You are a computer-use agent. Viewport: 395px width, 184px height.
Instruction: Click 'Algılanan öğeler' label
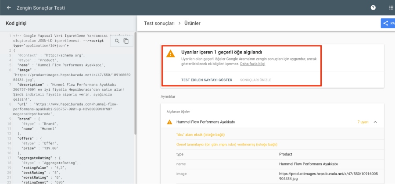click(x=178, y=111)
